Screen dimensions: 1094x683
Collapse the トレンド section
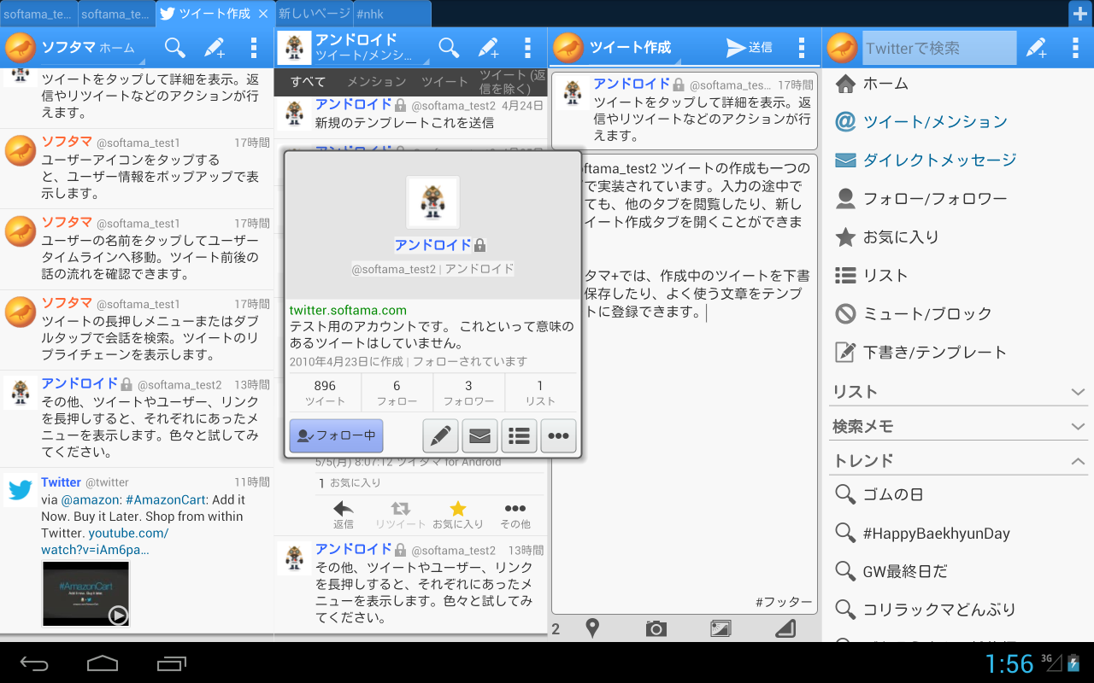1078,461
